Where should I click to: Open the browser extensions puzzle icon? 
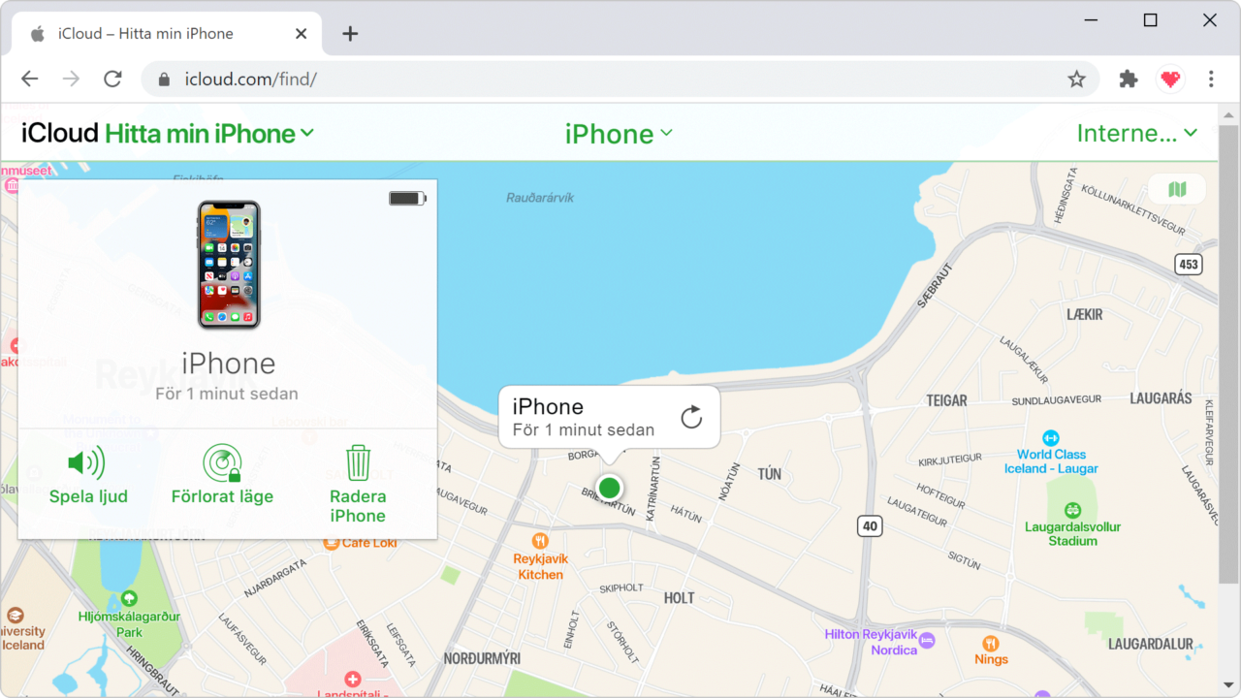[x=1128, y=79]
